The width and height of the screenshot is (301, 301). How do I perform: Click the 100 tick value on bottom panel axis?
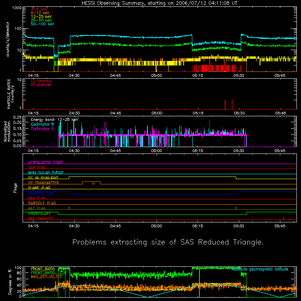pyautogui.click(x=18, y=268)
